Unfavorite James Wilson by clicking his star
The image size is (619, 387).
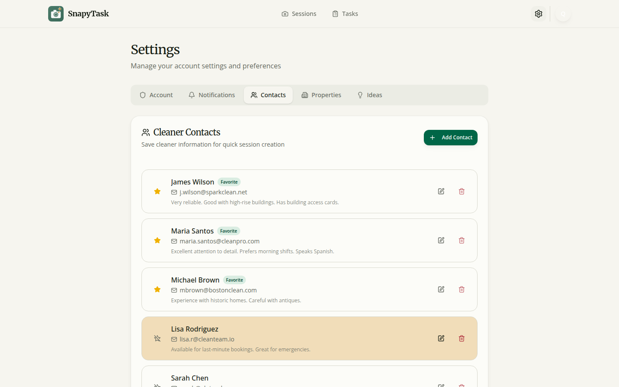157,191
